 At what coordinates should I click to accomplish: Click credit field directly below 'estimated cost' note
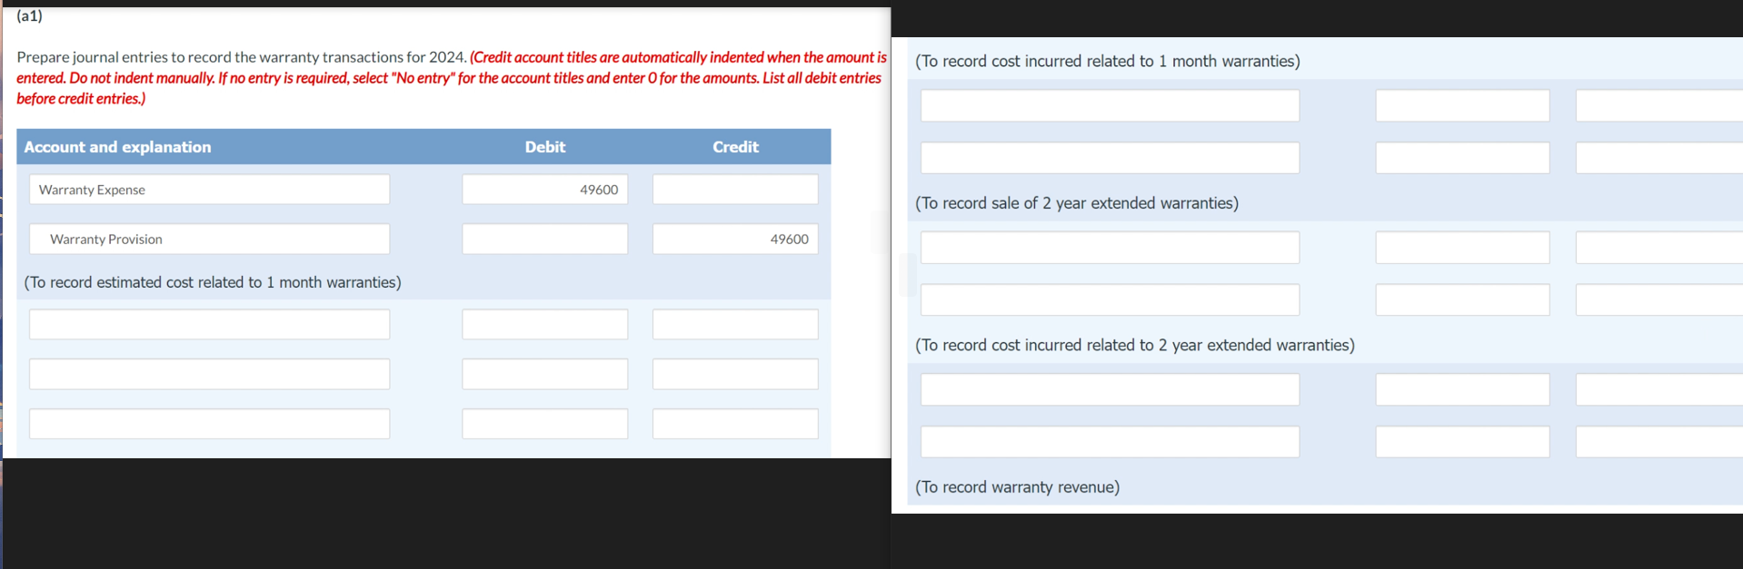tap(735, 325)
